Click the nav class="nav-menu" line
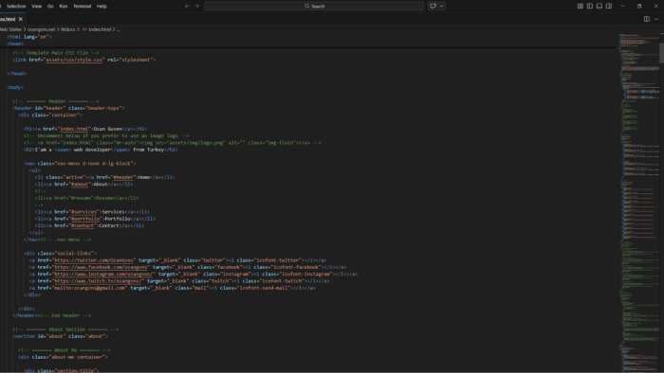This screenshot has height=373, width=664. click(80, 164)
